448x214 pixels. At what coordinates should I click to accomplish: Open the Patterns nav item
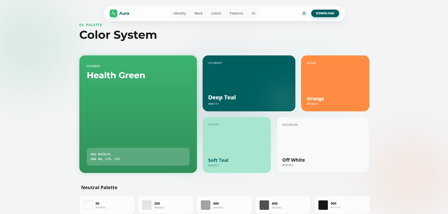click(x=237, y=13)
